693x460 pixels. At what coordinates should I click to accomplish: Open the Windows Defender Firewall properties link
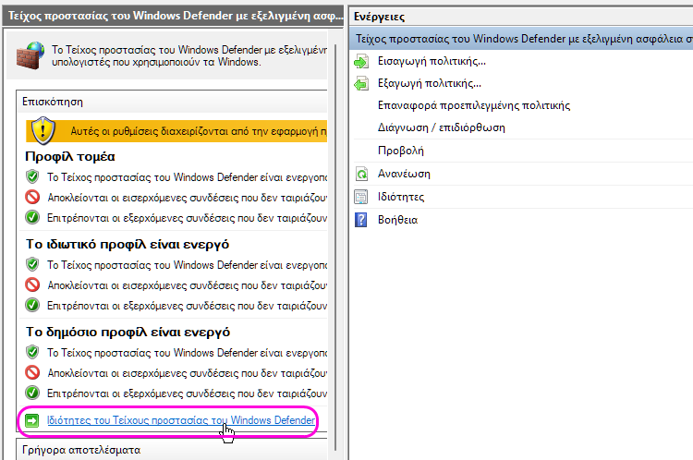tap(181, 419)
